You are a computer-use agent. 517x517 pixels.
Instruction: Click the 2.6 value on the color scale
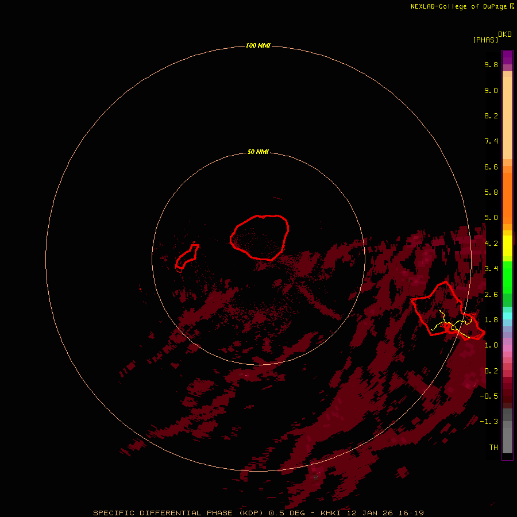point(491,295)
